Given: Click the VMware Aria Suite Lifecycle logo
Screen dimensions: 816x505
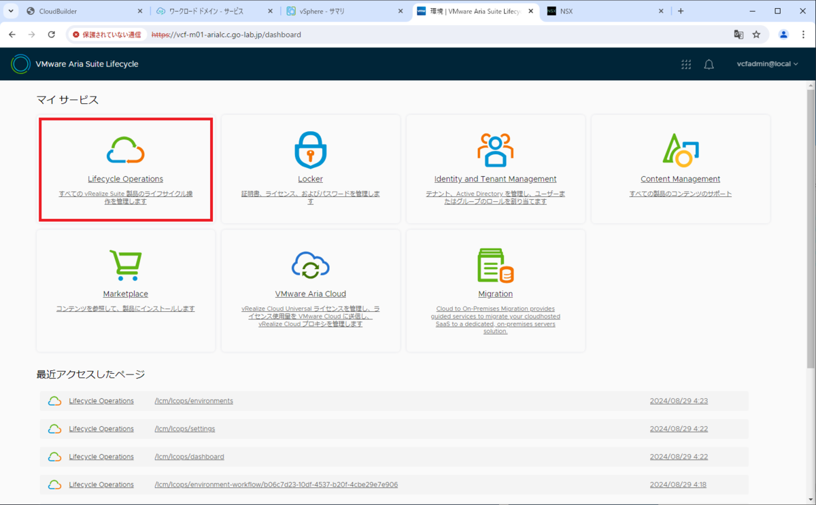Looking at the screenshot, I should [21, 64].
